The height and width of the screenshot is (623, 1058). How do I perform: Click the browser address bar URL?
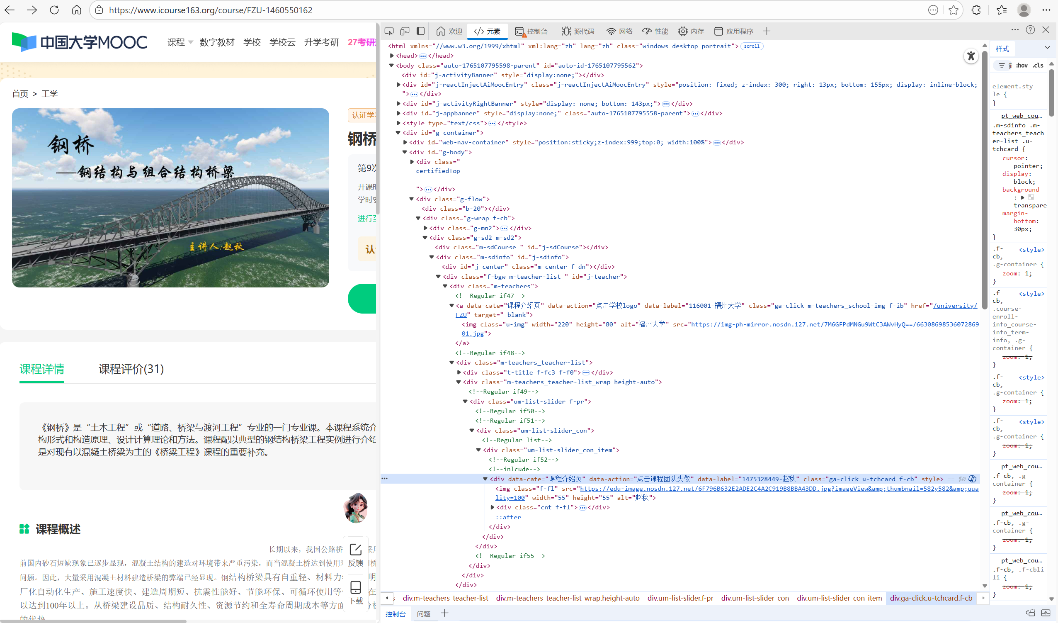[x=210, y=10]
